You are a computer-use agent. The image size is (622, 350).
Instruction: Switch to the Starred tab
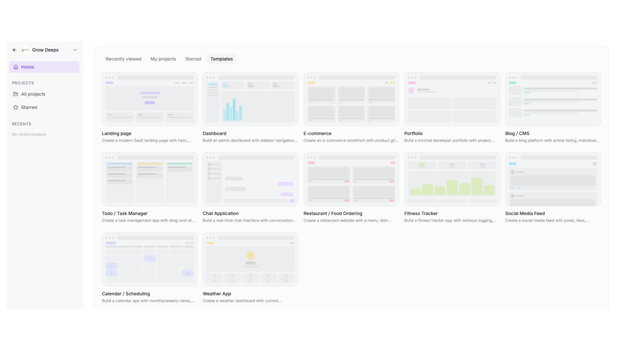[193, 59]
